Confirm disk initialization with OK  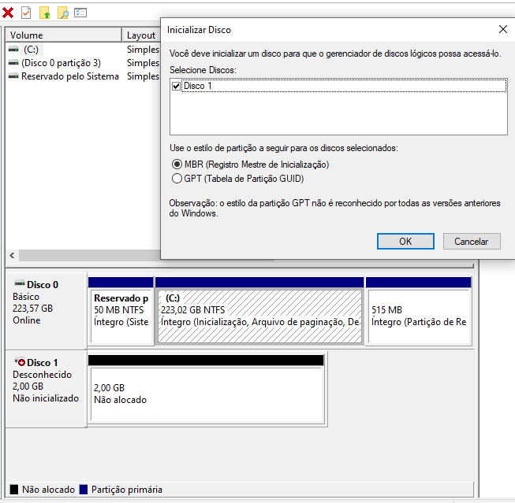point(405,242)
